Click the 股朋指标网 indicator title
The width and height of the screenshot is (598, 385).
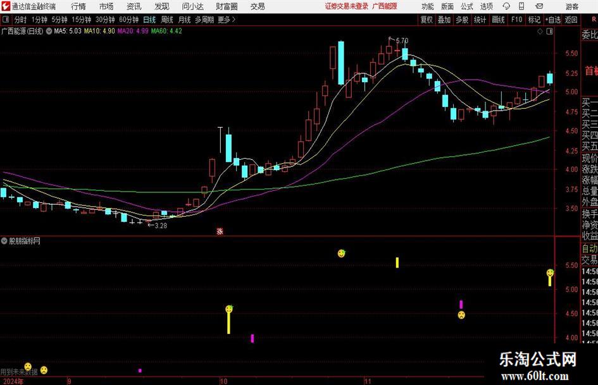pos(25,241)
